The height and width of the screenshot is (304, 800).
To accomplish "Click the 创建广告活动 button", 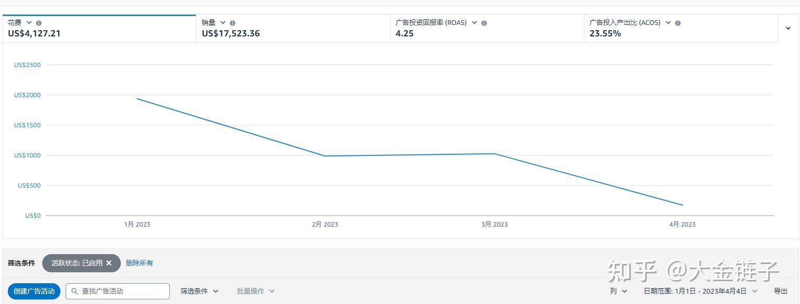I will (34, 291).
